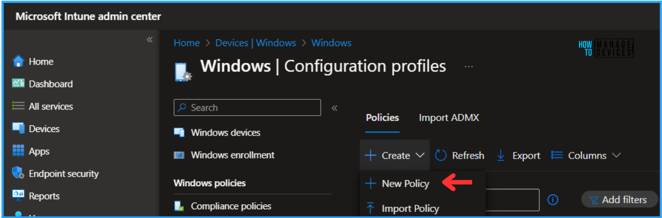Click Devices | Windows breadcrumb link
The height and width of the screenshot is (218, 662).
point(256,43)
